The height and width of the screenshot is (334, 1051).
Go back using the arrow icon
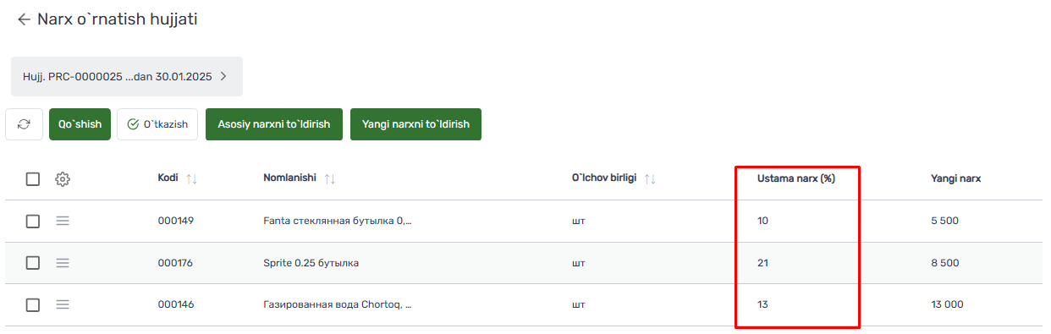pos(24,19)
